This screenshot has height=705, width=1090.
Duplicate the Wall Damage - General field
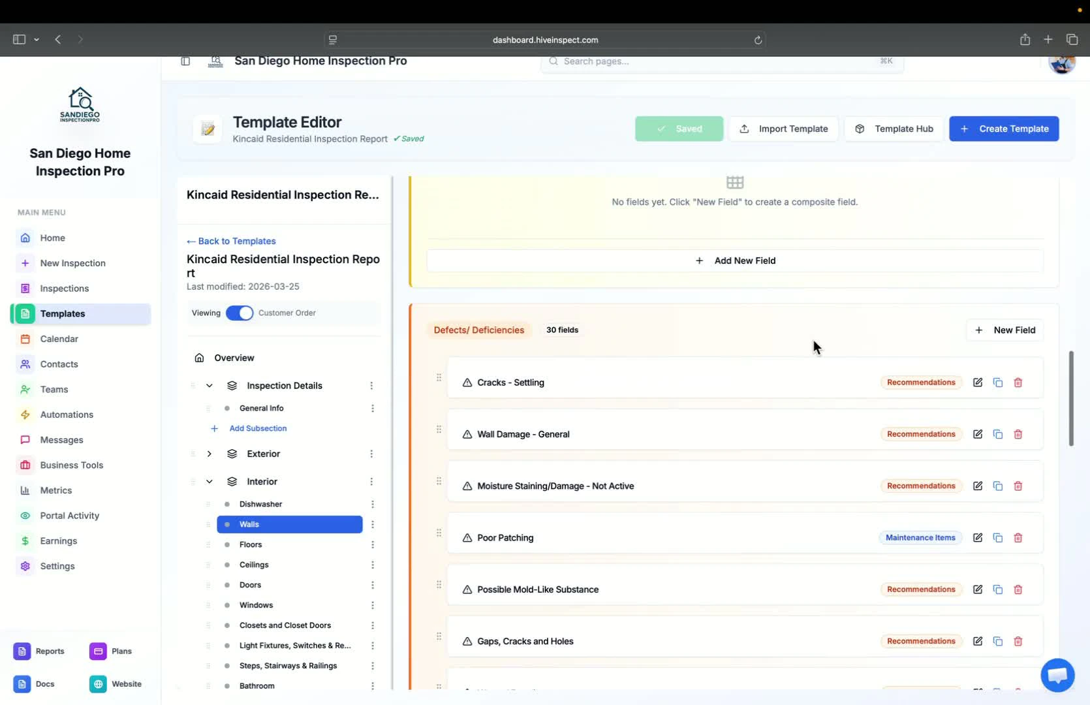(998, 434)
